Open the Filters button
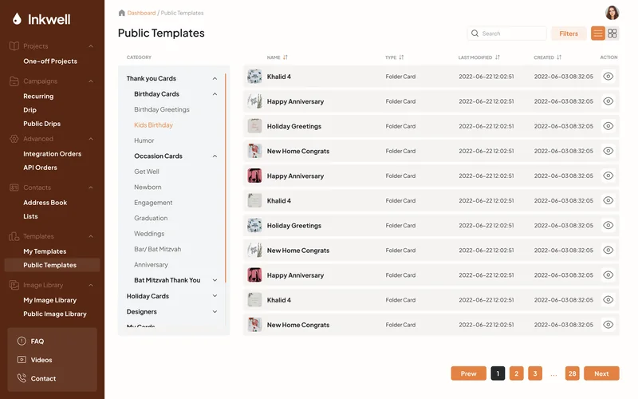The image size is (638, 399). (x=569, y=34)
